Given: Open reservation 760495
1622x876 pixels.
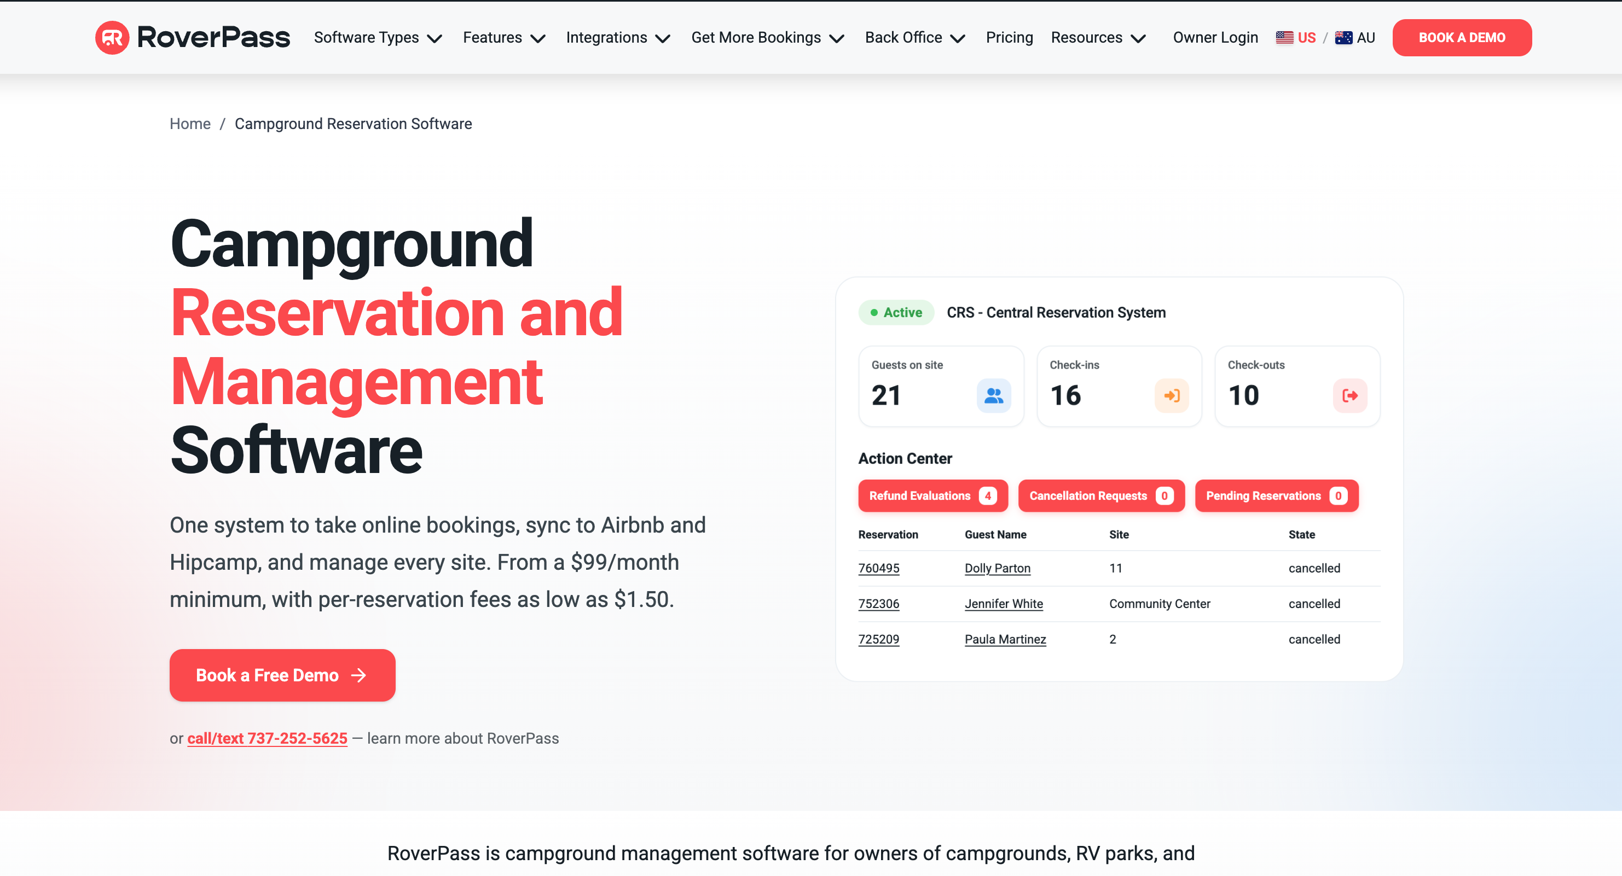Looking at the screenshot, I should tap(879, 568).
